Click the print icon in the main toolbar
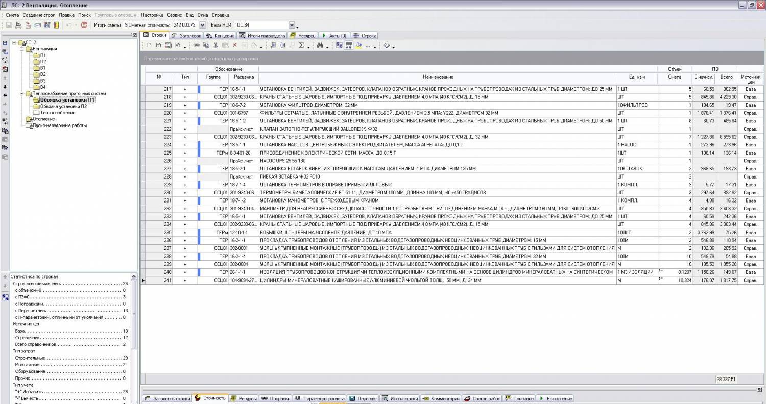This screenshot has width=766, height=404. coord(18,25)
